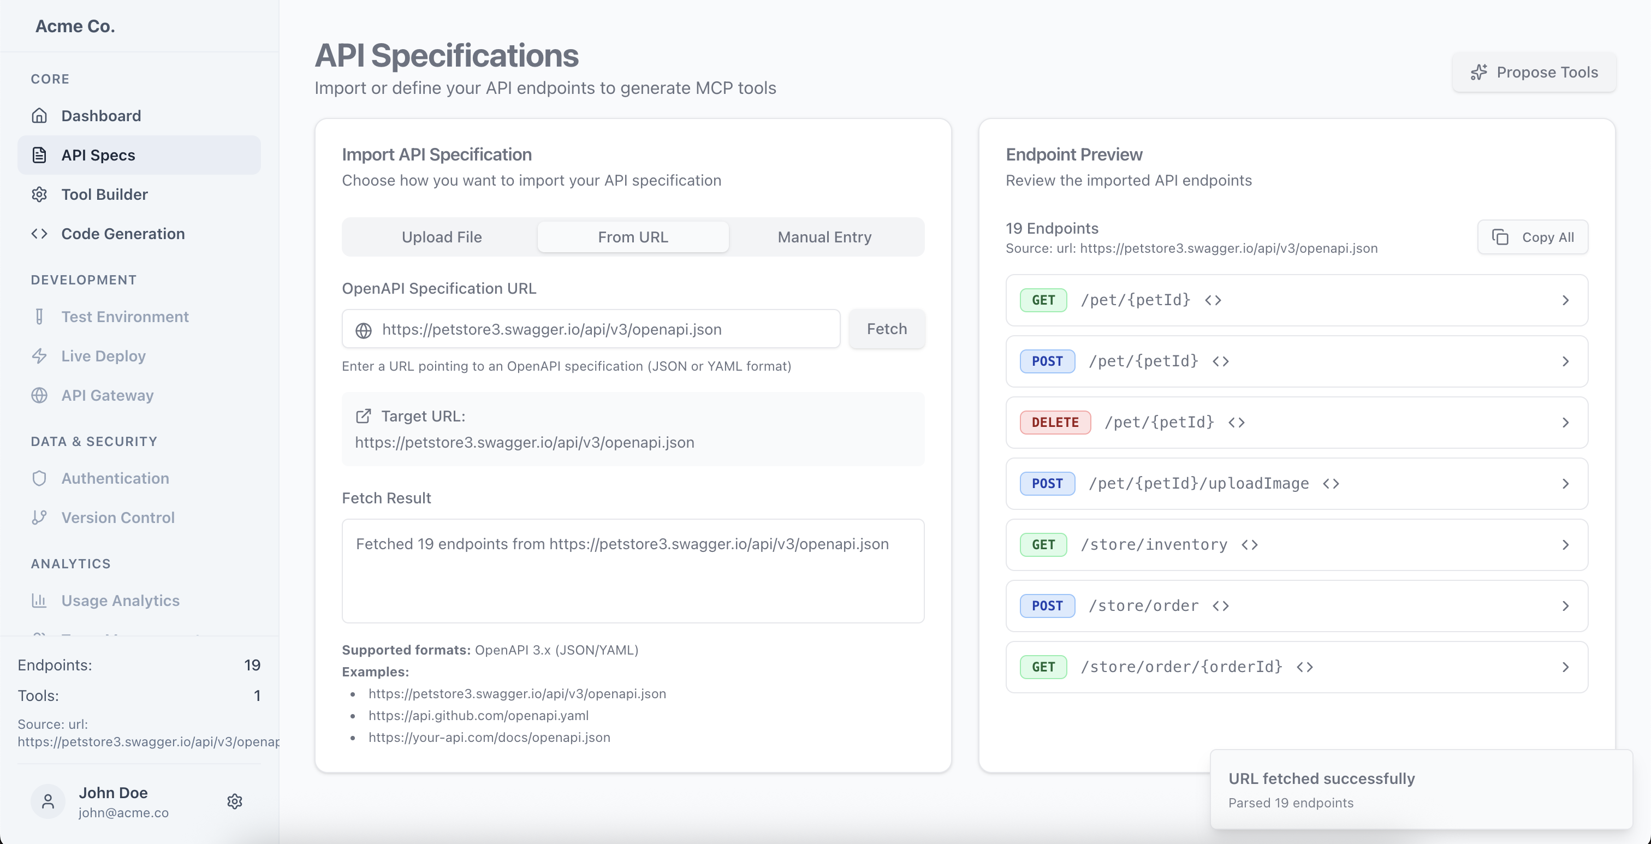Screen dimensions: 1651x844
Task: Open Tool Builder in the sidebar
Action: (x=104, y=194)
